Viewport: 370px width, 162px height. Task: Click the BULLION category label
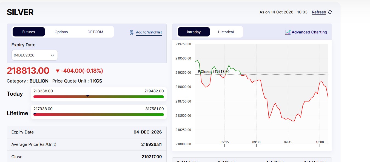39,81
